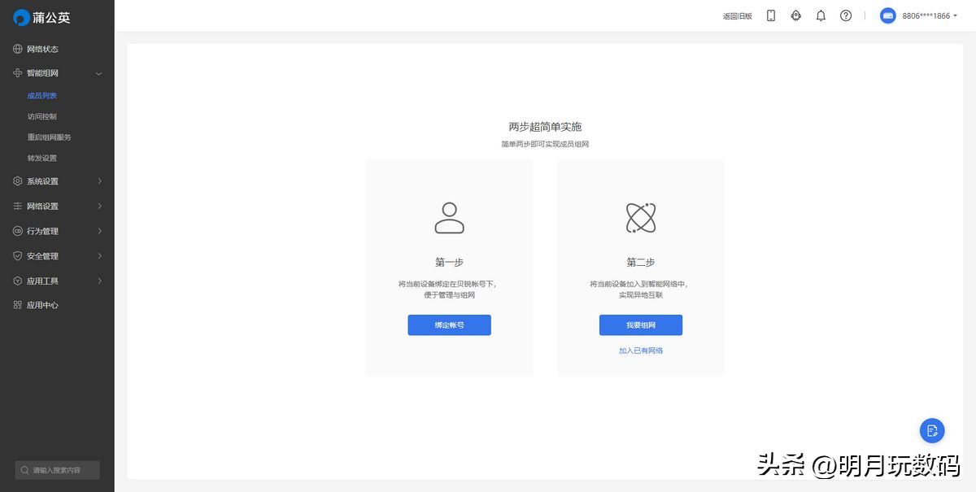The height and width of the screenshot is (492, 976).
Task: Click the 加入已有网络 link
Action: tap(640, 350)
